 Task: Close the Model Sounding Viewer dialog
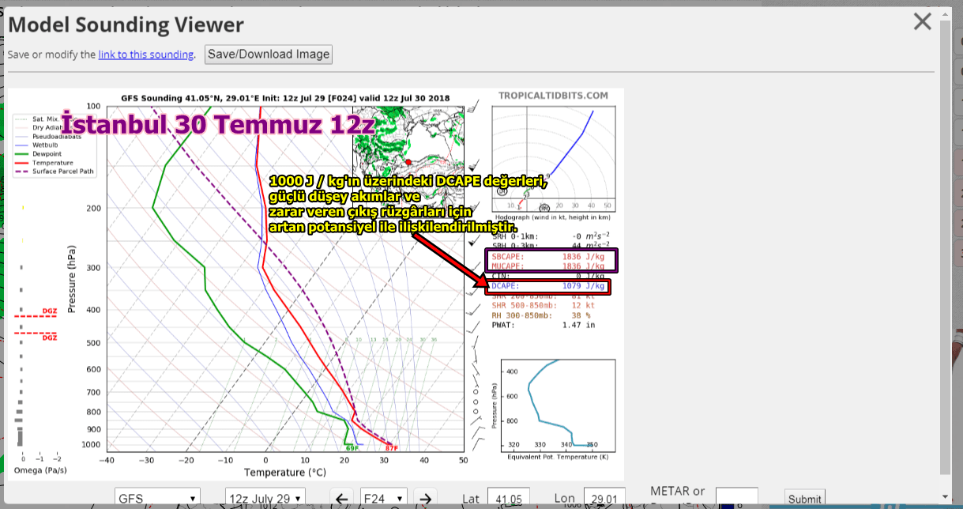point(922,21)
